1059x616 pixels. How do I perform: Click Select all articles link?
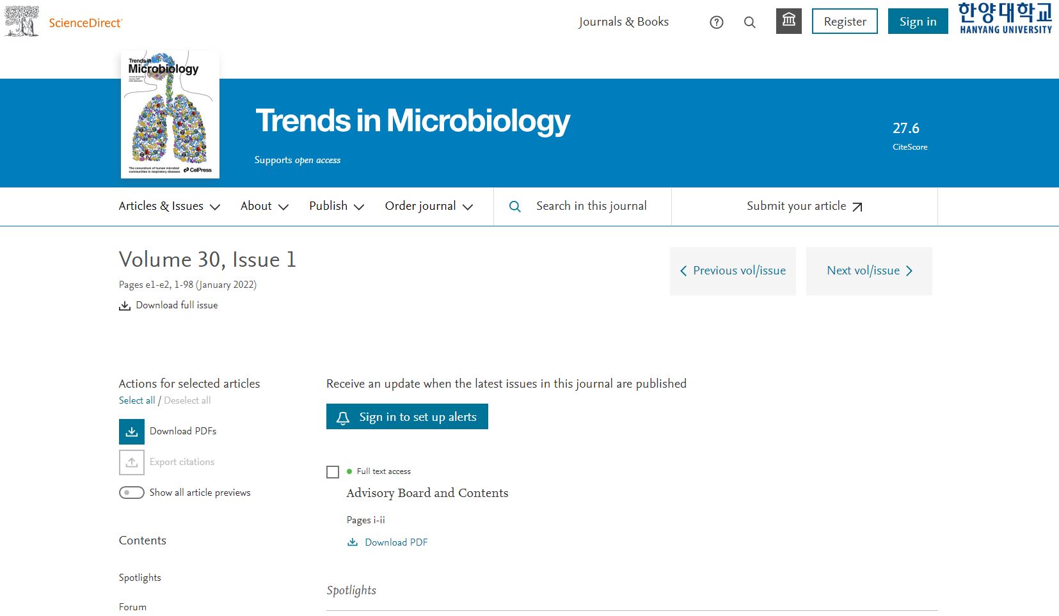[x=137, y=400]
